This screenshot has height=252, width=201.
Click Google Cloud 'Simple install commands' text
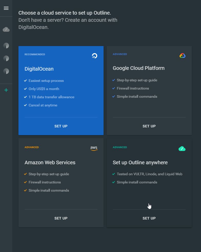click(x=137, y=97)
